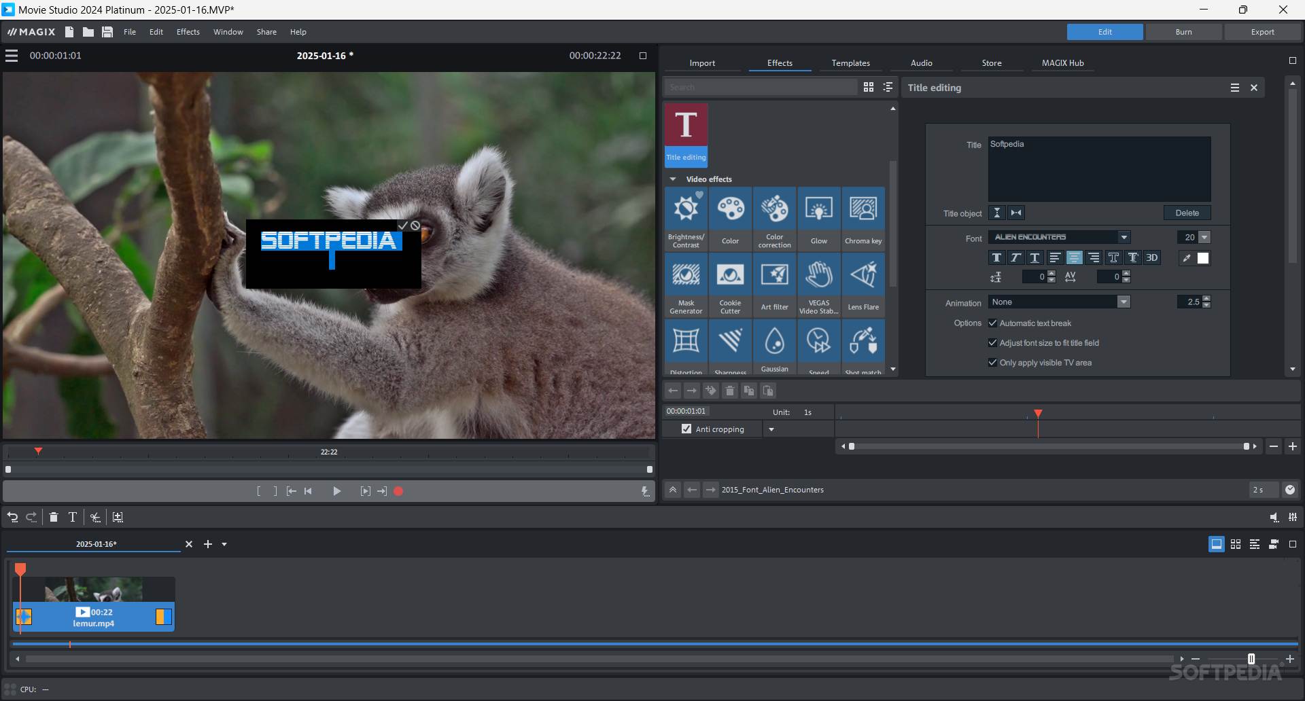Image resolution: width=1305 pixels, height=701 pixels.
Task: Click the Delete title button
Action: click(1187, 213)
